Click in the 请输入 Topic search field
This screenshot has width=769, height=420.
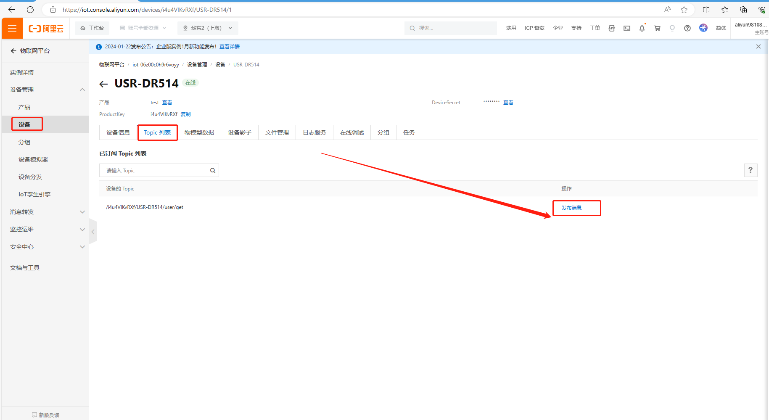pos(156,171)
